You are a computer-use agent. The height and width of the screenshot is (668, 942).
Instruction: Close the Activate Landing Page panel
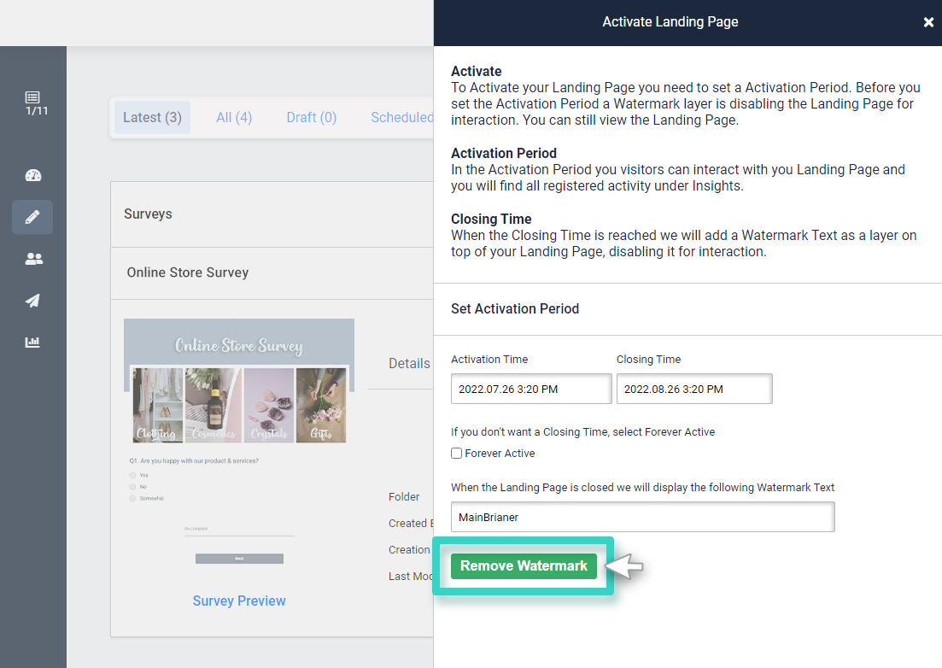pos(928,22)
